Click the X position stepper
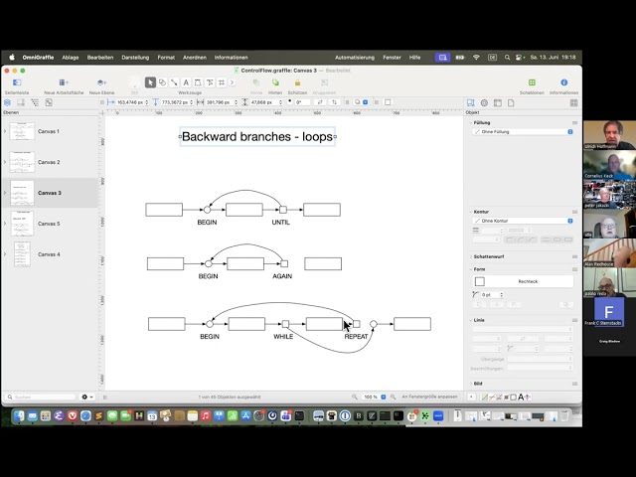Screen dimensions: 636x477 click(x=147, y=102)
